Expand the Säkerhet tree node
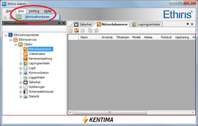 [x=21, y=82]
